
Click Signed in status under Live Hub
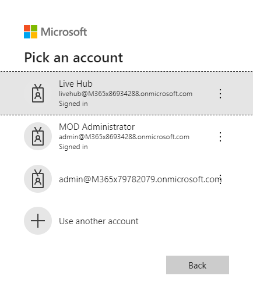point(73,104)
